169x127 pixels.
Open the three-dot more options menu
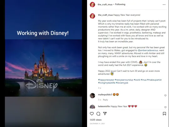coord(164,4)
